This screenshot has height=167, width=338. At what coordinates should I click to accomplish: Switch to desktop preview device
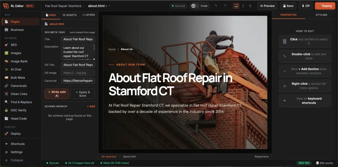(236, 6)
